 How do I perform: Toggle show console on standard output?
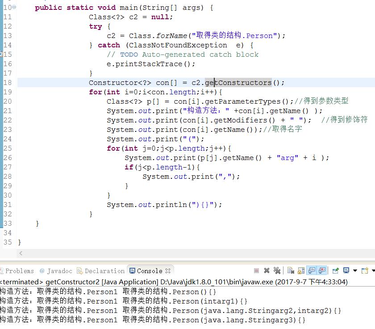tap(312, 270)
